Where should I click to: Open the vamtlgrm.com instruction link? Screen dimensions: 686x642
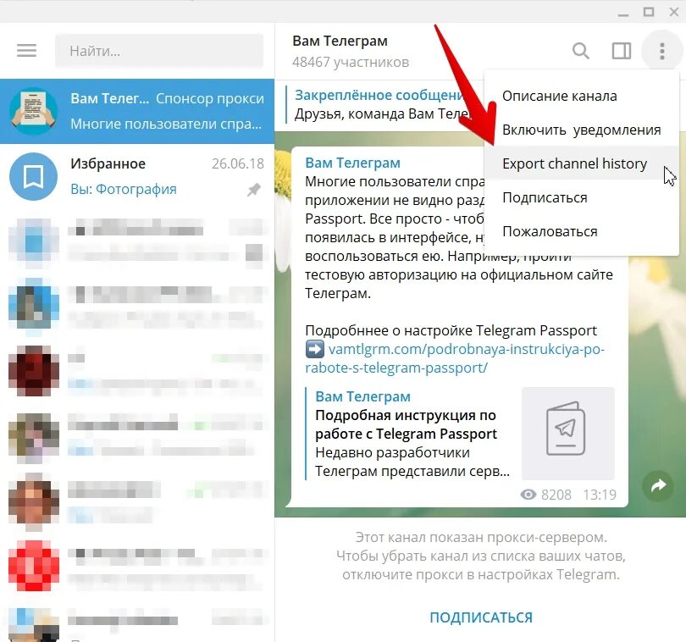[x=455, y=358]
